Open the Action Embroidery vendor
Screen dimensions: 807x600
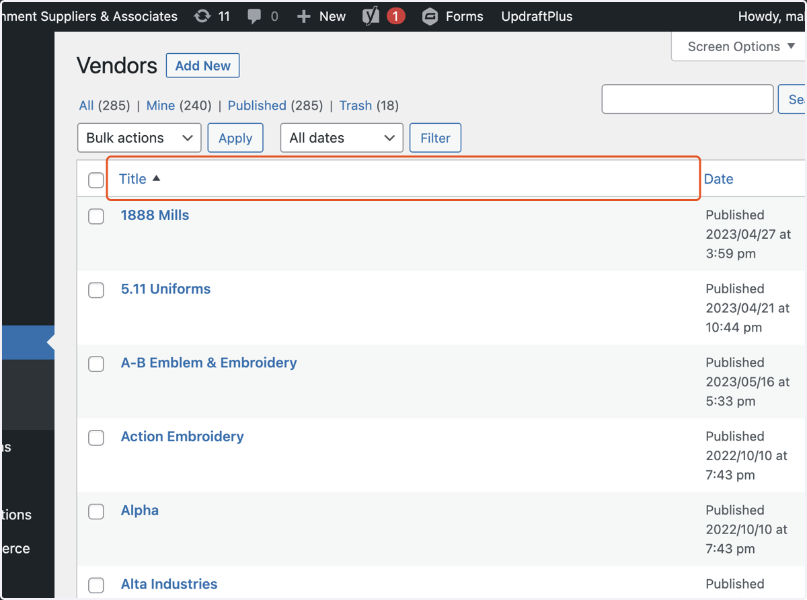click(182, 437)
